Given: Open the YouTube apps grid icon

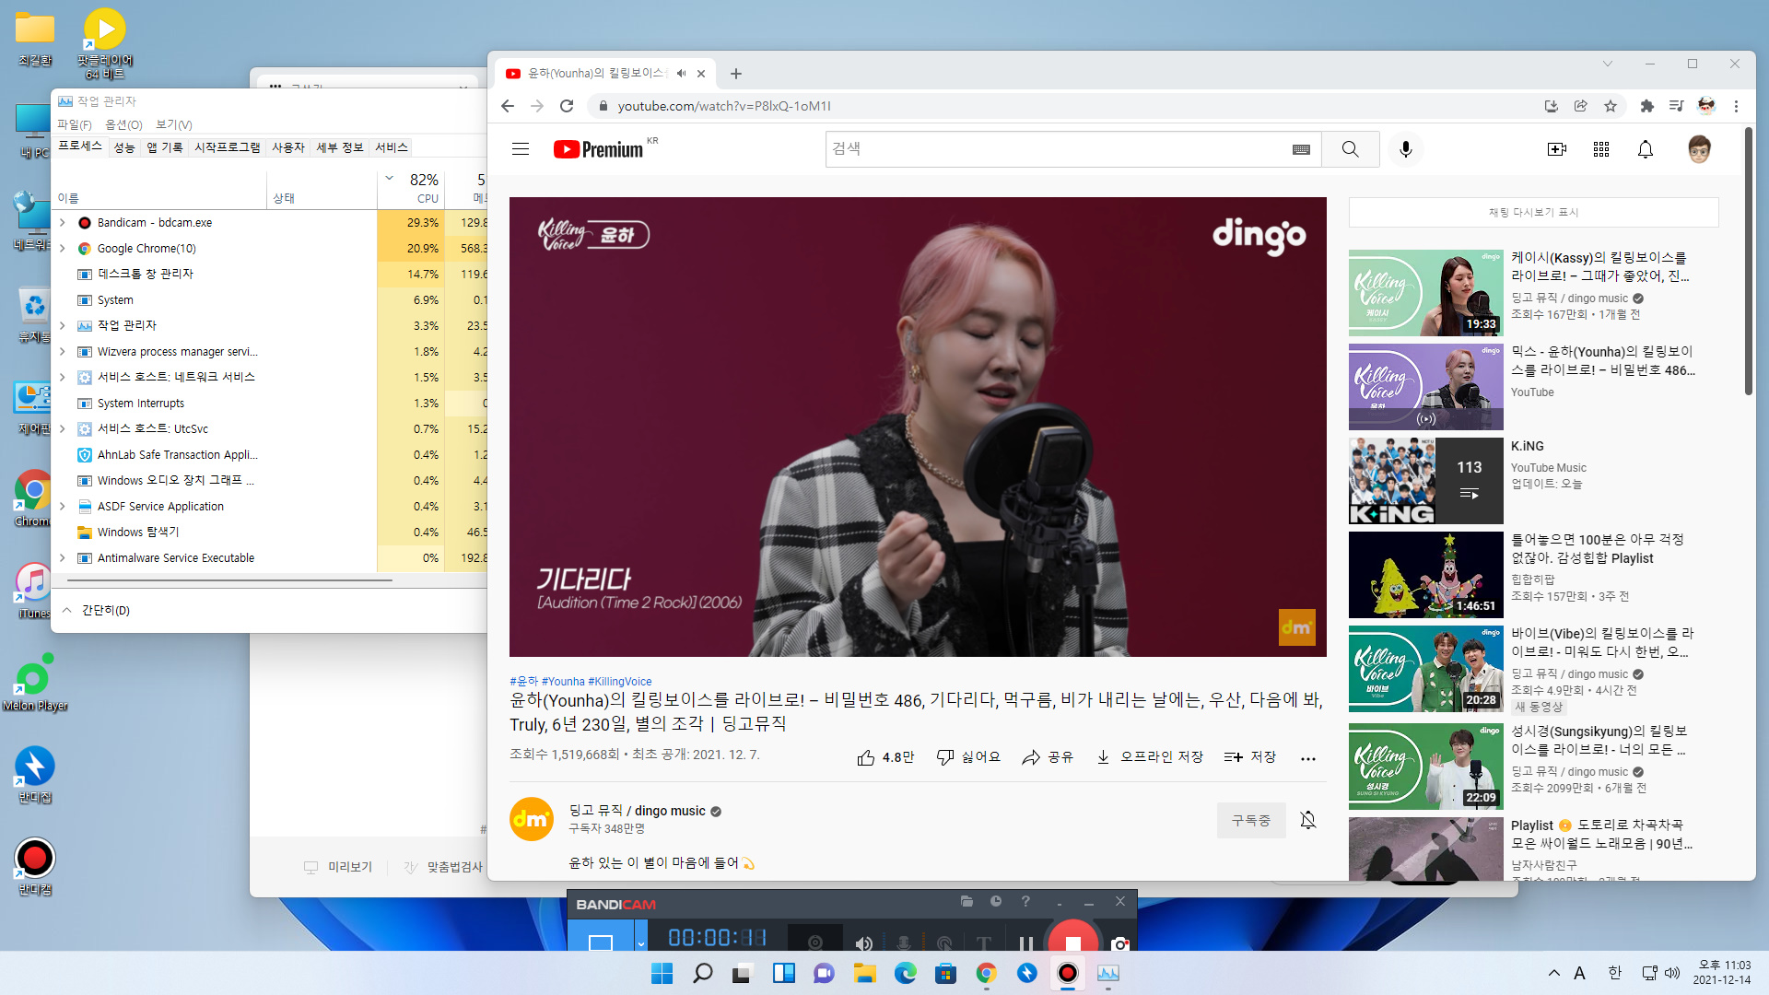Looking at the screenshot, I should (x=1600, y=149).
